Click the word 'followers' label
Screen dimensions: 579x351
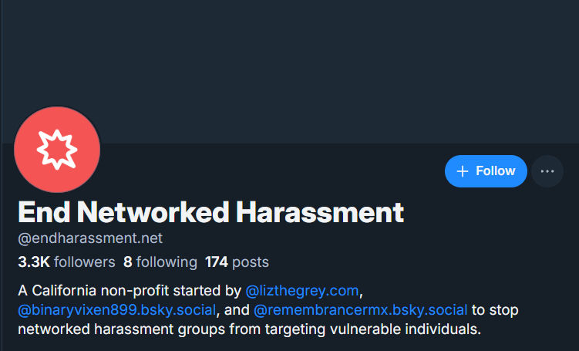84,262
